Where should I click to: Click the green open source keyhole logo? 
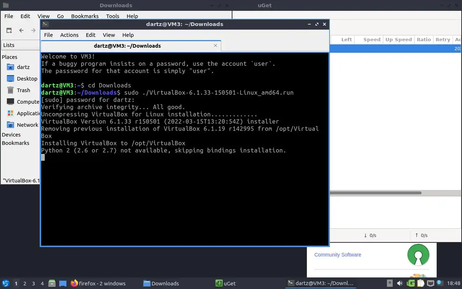418,255
